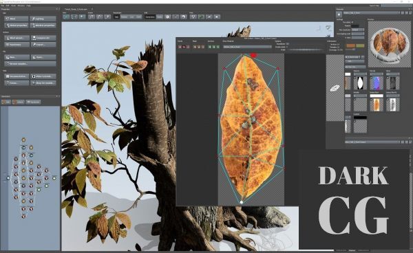Image resolution: width=413 pixels, height=253 pixels.
Task: Click second icon in Focus toolbar group
Action: pyautogui.click(x=99, y=16)
